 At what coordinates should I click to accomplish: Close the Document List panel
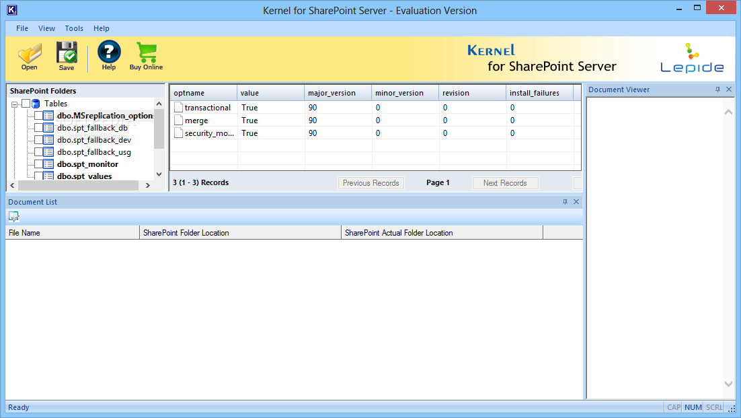coord(576,202)
